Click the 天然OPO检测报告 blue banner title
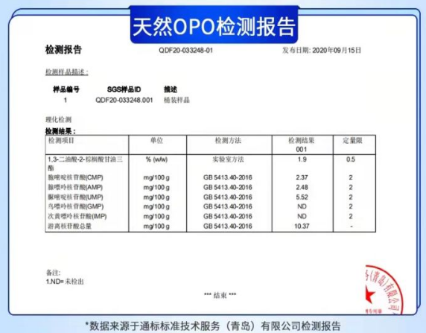 tap(214, 26)
